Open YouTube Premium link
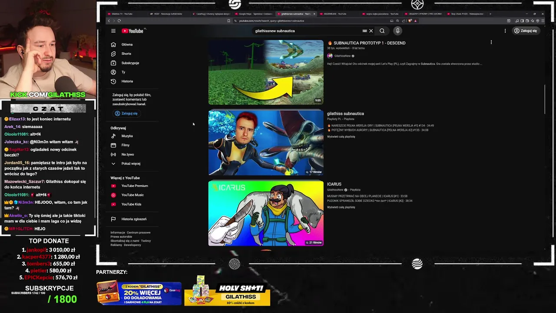The width and height of the screenshot is (556, 313). [x=134, y=186]
